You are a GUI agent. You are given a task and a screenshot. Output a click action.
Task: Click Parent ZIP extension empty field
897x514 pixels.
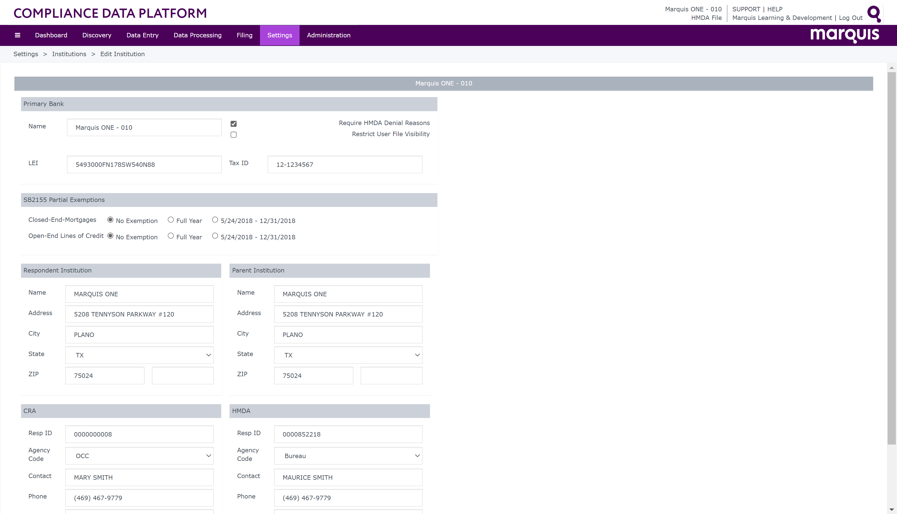391,376
